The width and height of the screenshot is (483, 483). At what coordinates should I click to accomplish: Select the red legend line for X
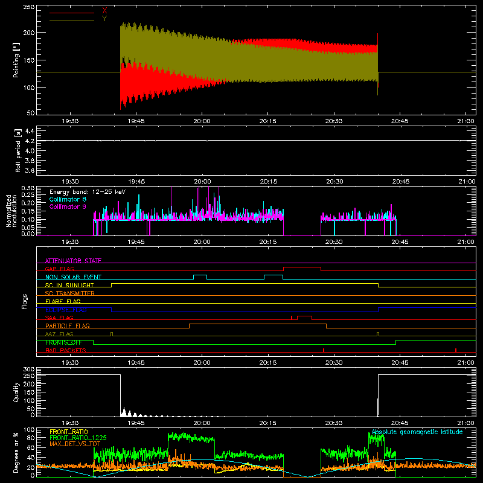72,13
